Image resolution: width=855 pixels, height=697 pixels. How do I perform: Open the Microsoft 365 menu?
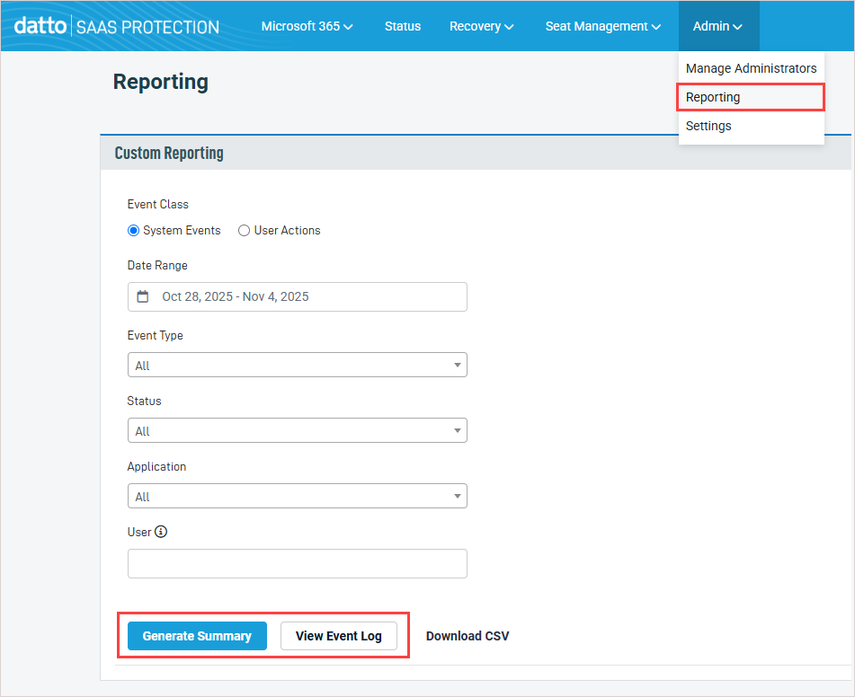coord(307,26)
